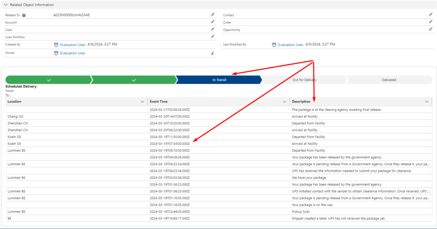Expand the Description column header menu
Image resolution: width=437 pixels, height=229 pixels.
(427, 102)
